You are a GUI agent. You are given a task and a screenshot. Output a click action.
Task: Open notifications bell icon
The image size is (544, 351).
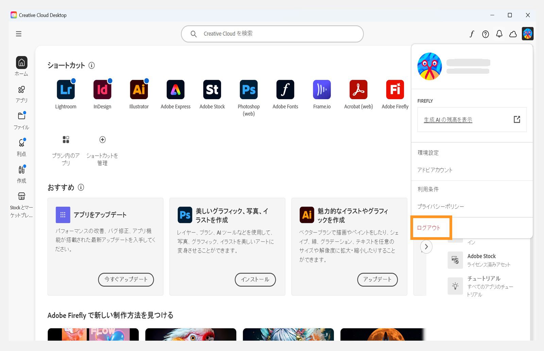pos(499,34)
